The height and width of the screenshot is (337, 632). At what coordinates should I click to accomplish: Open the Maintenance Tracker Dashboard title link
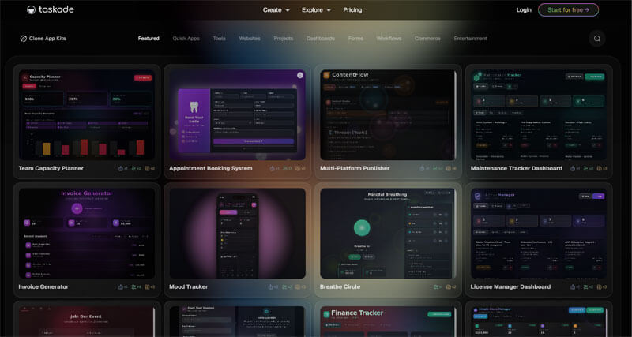tap(517, 169)
